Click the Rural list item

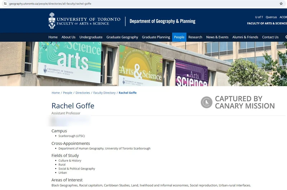(x=62, y=164)
